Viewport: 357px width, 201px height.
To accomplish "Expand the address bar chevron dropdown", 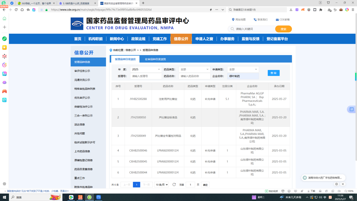I will [223, 10].
